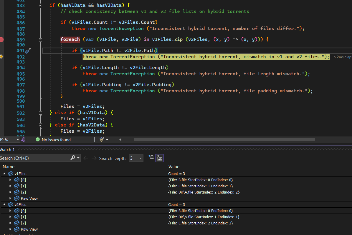This screenshot has height=235, width=352.
Task: Click the 'No issues found' status text
Action: pos(56,140)
